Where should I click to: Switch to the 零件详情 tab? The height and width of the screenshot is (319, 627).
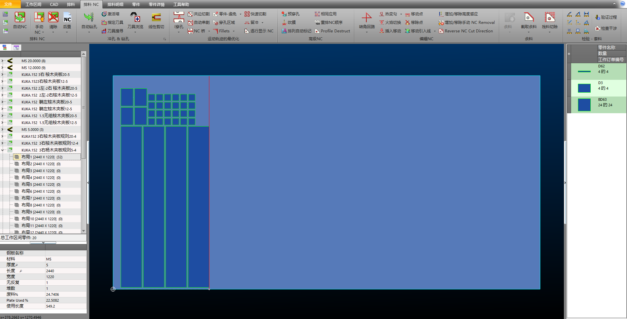click(x=156, y=4)
